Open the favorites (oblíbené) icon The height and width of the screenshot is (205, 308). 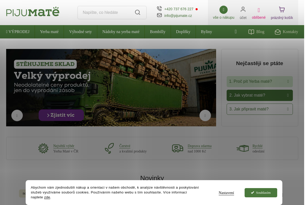(x=259, y=10)
